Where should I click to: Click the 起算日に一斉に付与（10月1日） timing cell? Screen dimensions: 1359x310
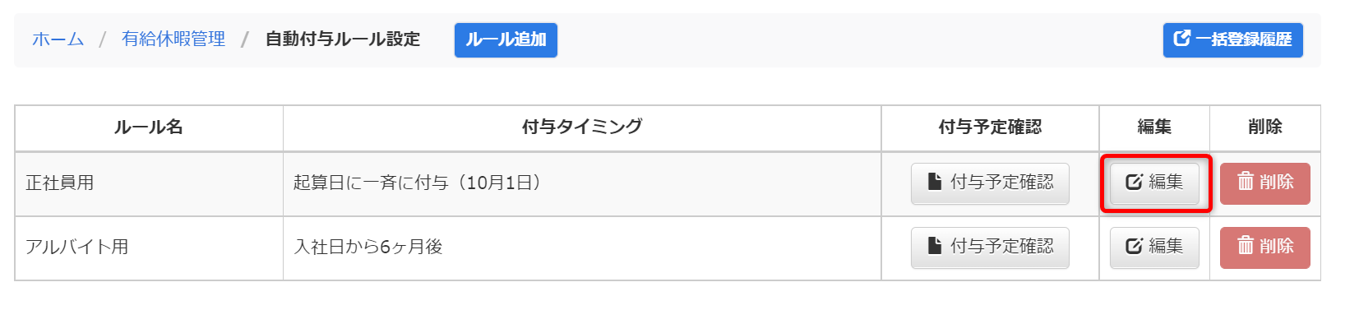pos(582,183)
